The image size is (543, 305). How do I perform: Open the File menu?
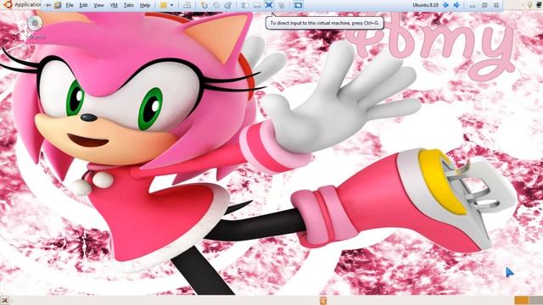point(70,5)
